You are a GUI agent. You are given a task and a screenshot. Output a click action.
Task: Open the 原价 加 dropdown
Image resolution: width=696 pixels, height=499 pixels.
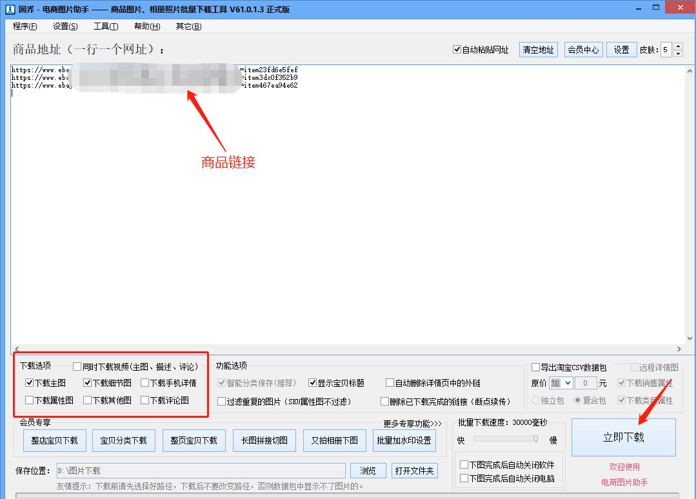[x=561, y=383]
